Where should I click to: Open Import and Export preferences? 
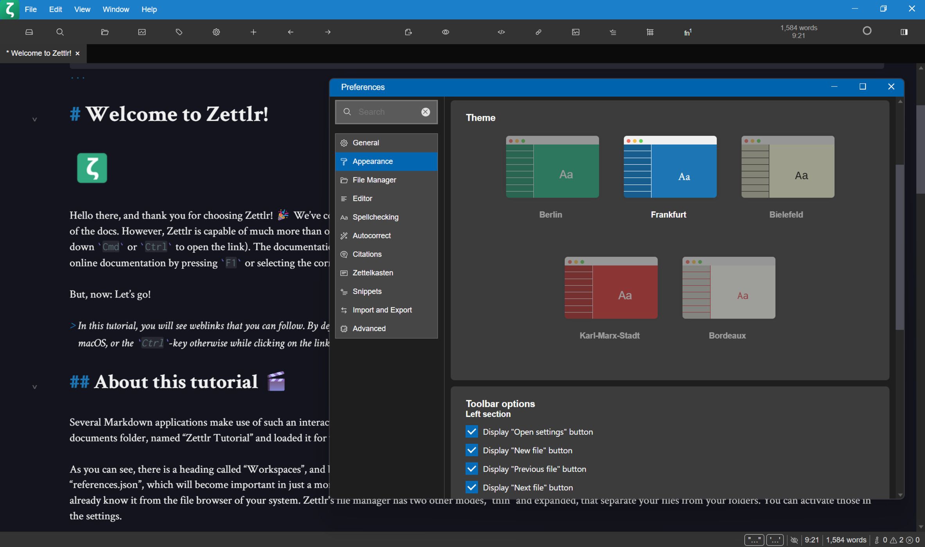pyautogui.click(x=386, y=310)
